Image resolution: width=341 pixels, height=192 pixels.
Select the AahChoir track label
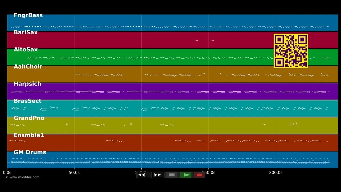point(28,67)
